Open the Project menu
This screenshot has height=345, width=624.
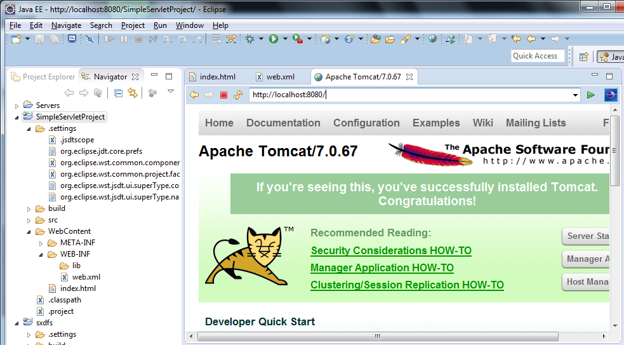tap(133, 25)
